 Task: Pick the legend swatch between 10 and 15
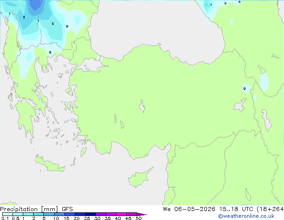(59, 214)
